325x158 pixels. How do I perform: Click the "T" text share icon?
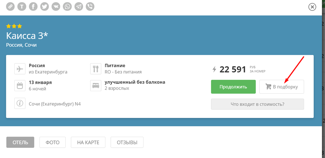(22, 6)
